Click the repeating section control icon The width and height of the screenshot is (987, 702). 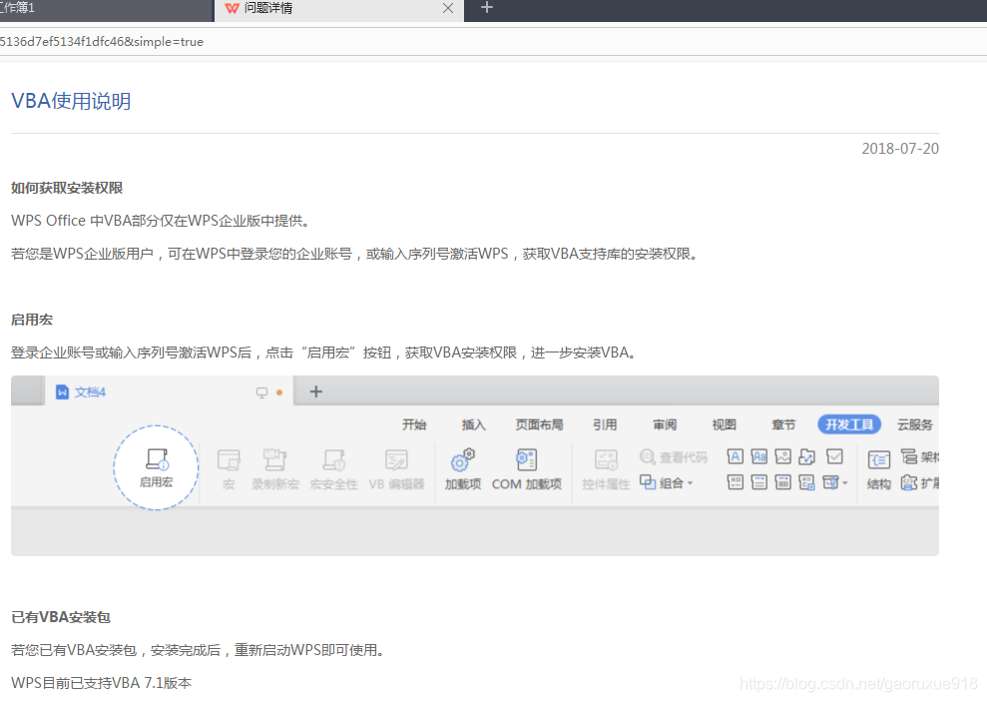click(x=807, y=483)
